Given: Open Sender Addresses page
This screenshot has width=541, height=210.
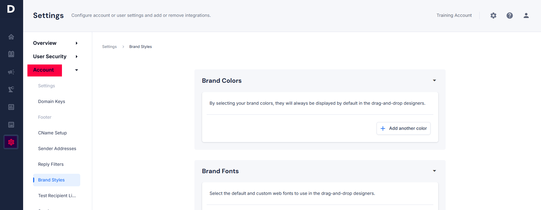Looking at the screenshot, I should click(57, 149).
